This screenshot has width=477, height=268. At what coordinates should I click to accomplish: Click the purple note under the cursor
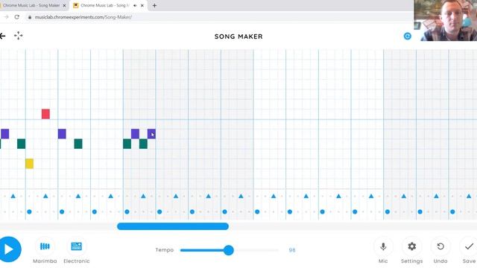click(x=151, y=134)
